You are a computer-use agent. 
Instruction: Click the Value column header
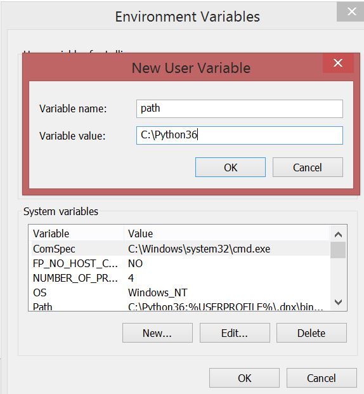point(226,233)
